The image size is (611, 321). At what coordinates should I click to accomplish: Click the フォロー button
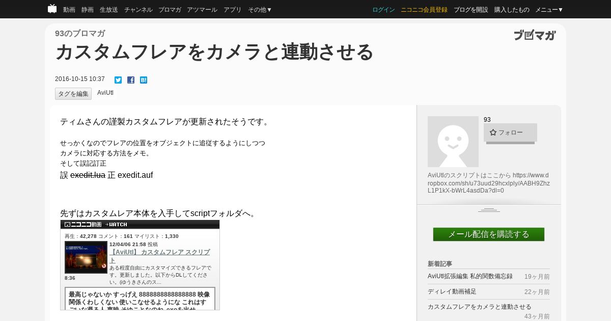point(510,132)
